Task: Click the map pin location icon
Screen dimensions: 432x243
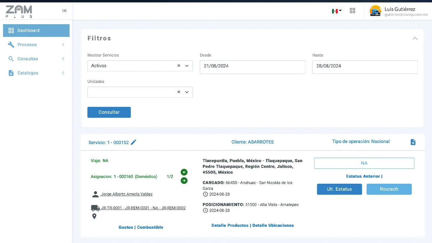Action: (x=94, y=216)
